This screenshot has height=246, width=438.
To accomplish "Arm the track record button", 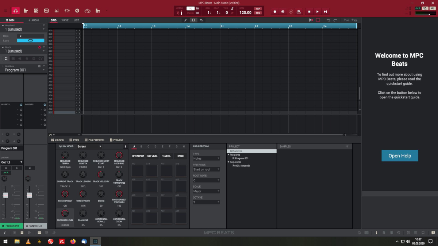I will click(x=39, y=47).
